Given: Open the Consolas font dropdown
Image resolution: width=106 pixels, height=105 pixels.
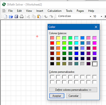Looking at the screenshot, I should click(90, 16).
